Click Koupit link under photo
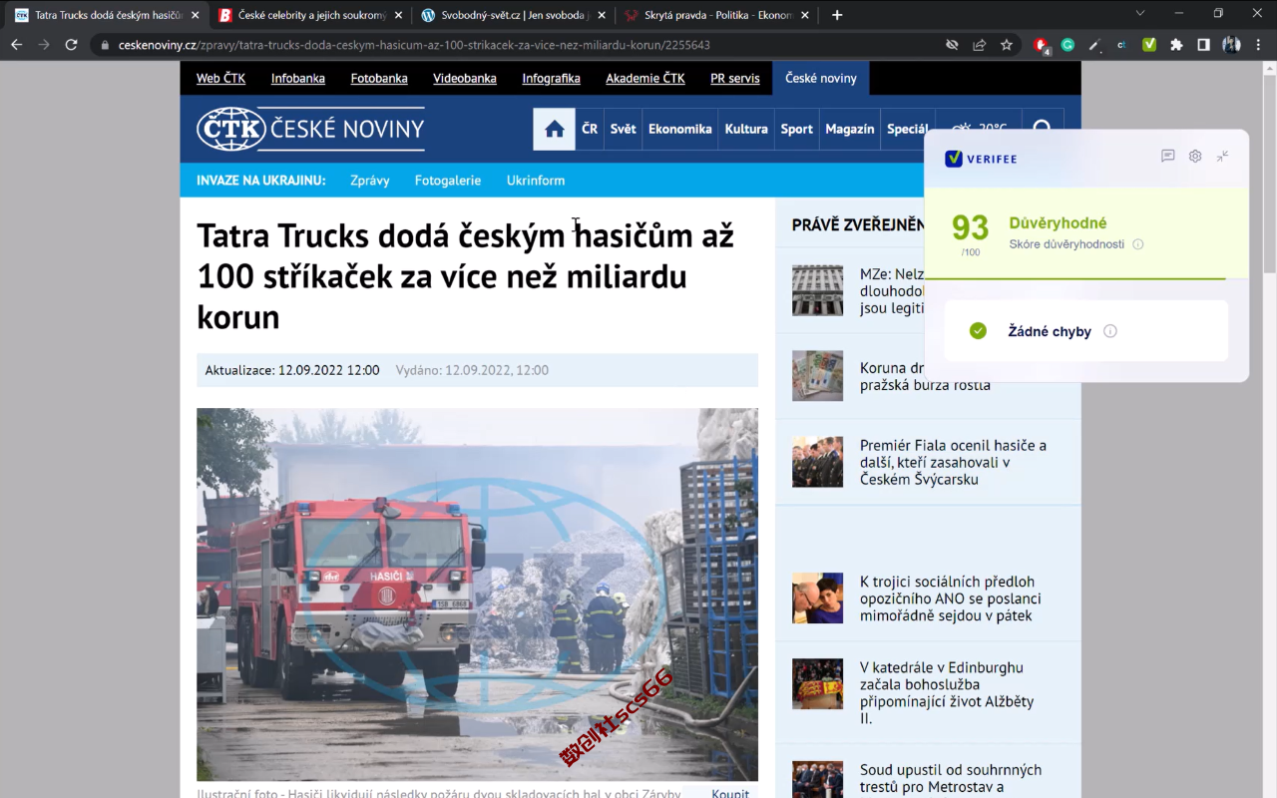The width and height of the screenshot is (1277, 798). pos(730,794)
